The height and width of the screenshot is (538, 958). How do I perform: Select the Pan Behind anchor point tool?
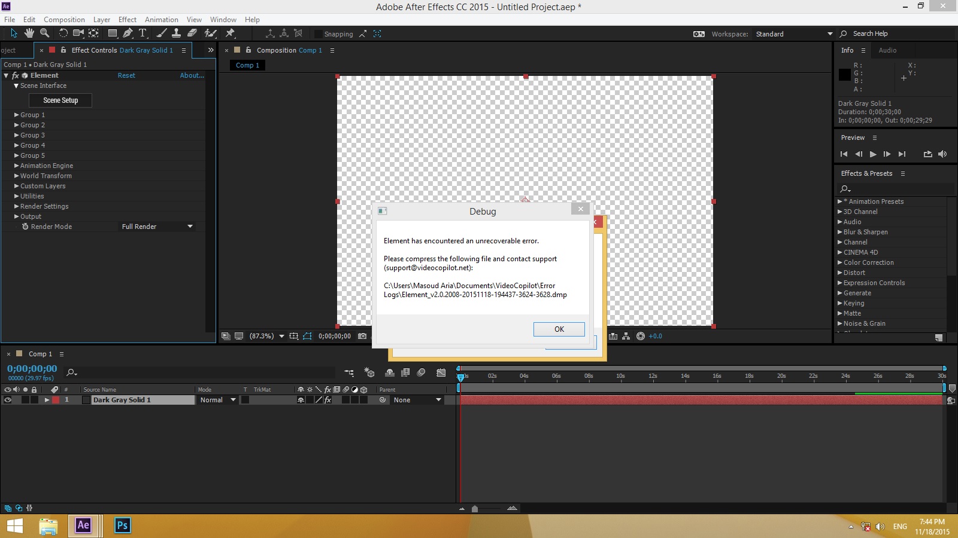click(93, 33)
